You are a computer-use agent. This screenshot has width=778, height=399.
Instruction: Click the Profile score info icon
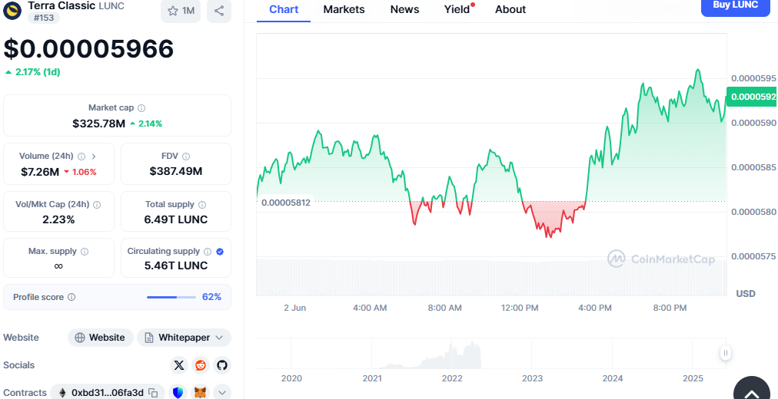click(x=71, y=297)
